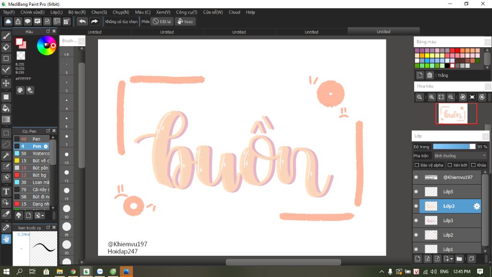Open the brush add dropdown below brush list
The width and height of the screenshot is (492, 277).
(x=39, y=215)
